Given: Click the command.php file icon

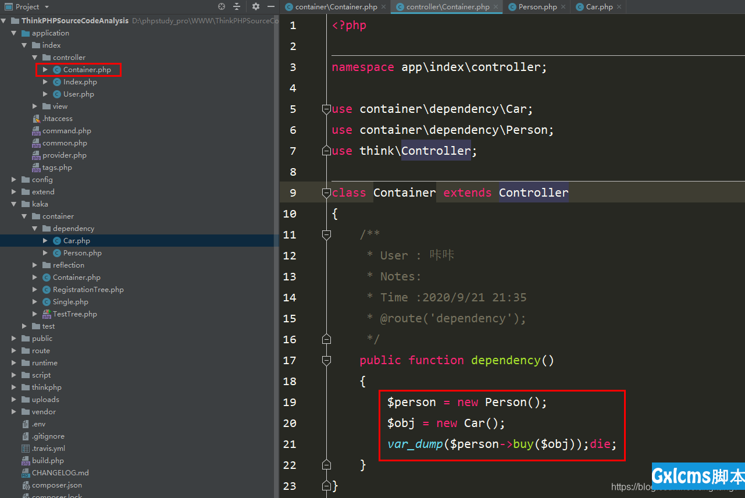Looking at the screenshot, I should (x=36, y=131).
